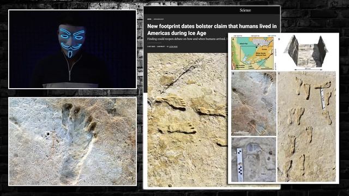Screen dimensions: 349x196
Task: Click the 3D trench diagram panel D
Action: click(x=306, y=52)
